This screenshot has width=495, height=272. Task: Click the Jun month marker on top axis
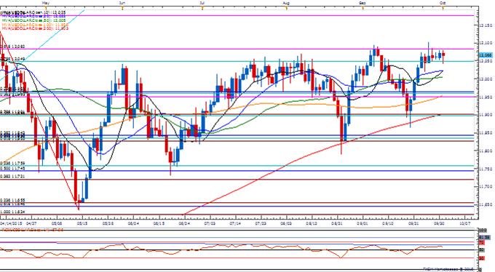[122, 2]
